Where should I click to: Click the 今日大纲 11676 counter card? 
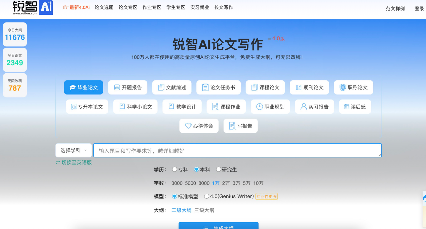[15, 34]
